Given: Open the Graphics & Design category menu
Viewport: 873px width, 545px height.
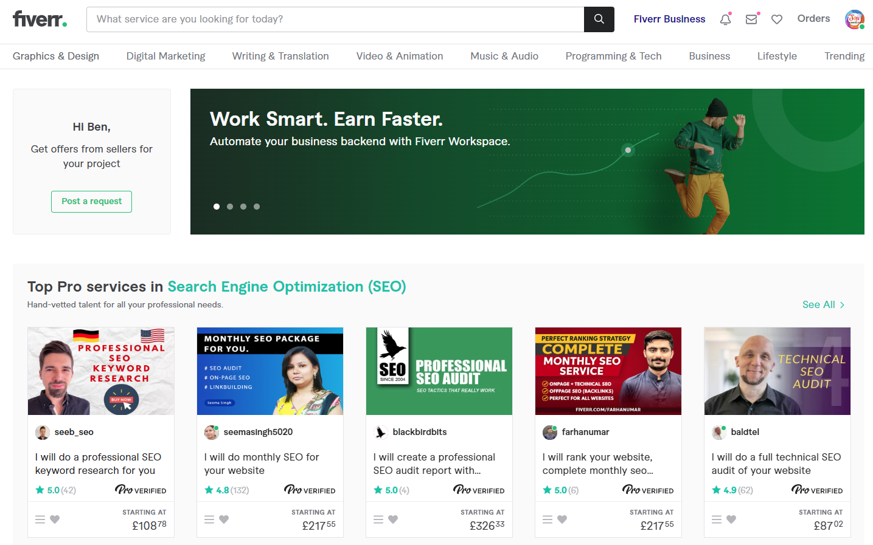Looking at the screenshot, I should (x=56, y=56).
